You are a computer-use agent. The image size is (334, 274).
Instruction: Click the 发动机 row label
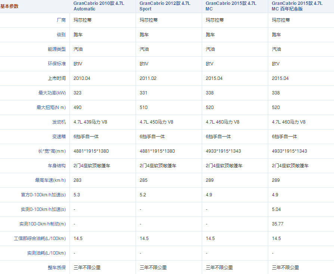59,122
